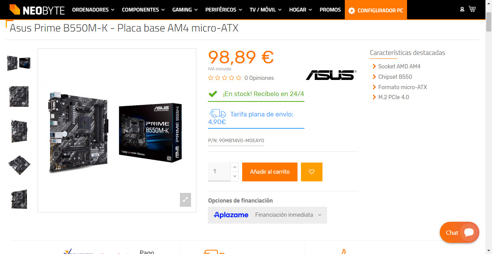Open the user account icon
This screenshot has height=254, width=492.
[x=462, y=9]
